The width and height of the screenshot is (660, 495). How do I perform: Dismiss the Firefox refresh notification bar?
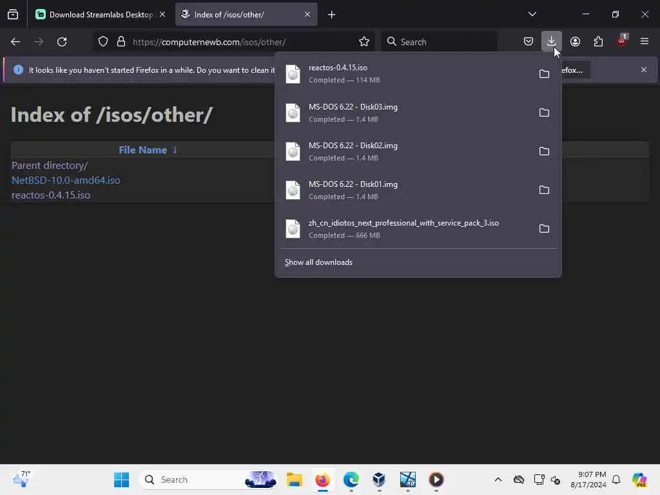(x=644, y=70)
